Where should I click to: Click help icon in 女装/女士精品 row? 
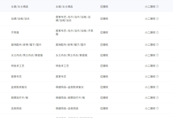pos(158,7)
